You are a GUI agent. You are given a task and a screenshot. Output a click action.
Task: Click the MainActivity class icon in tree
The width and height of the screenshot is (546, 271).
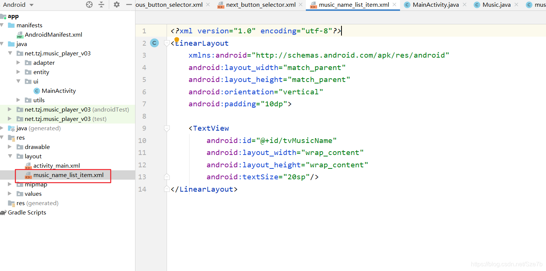pos(36,91)
